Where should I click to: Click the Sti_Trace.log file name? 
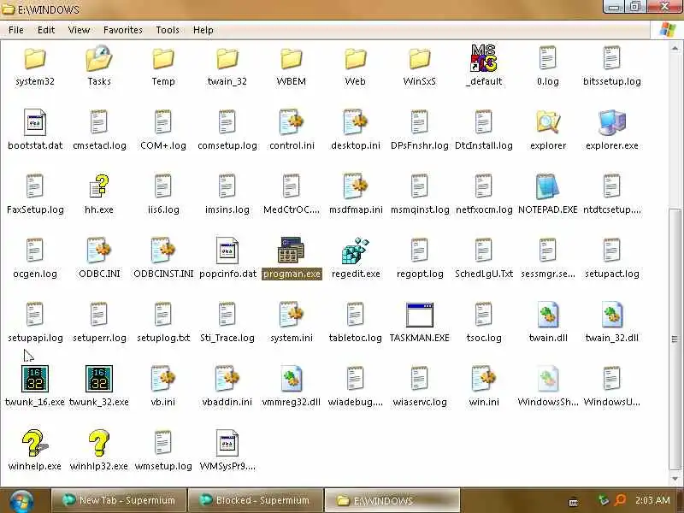[227, 338]
